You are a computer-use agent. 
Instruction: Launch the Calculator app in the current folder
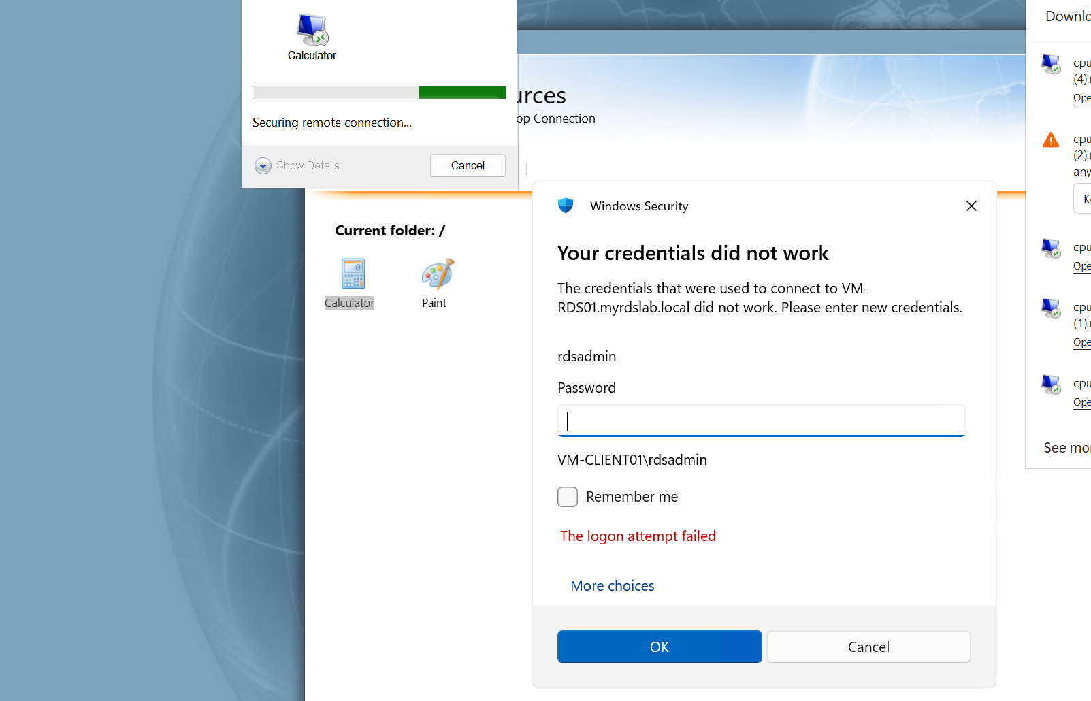pyautogui.click(x=350, y=284)
